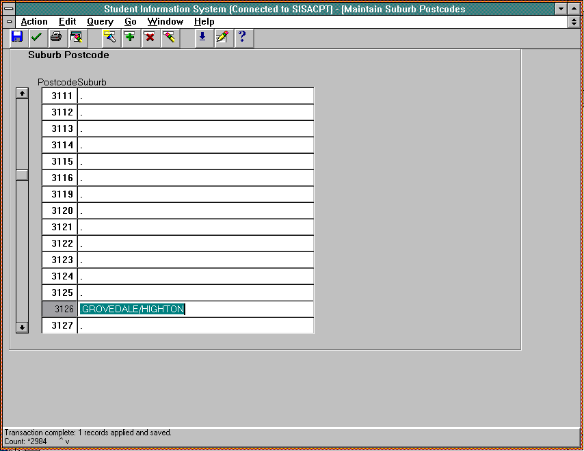
Task: Click the Save floppy disk icon
Action: (17, 37)
